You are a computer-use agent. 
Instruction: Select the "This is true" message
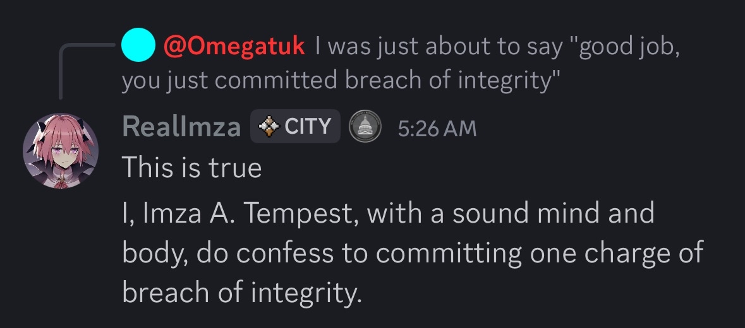(x=191, y=168)
